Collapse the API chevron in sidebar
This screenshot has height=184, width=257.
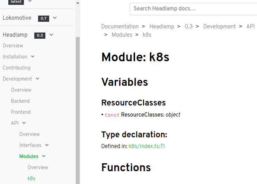coord(24,123)
